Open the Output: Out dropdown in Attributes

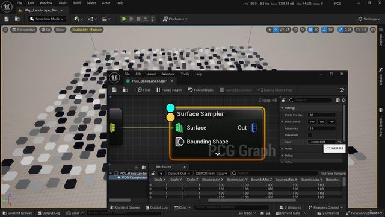tap(178, 174)
